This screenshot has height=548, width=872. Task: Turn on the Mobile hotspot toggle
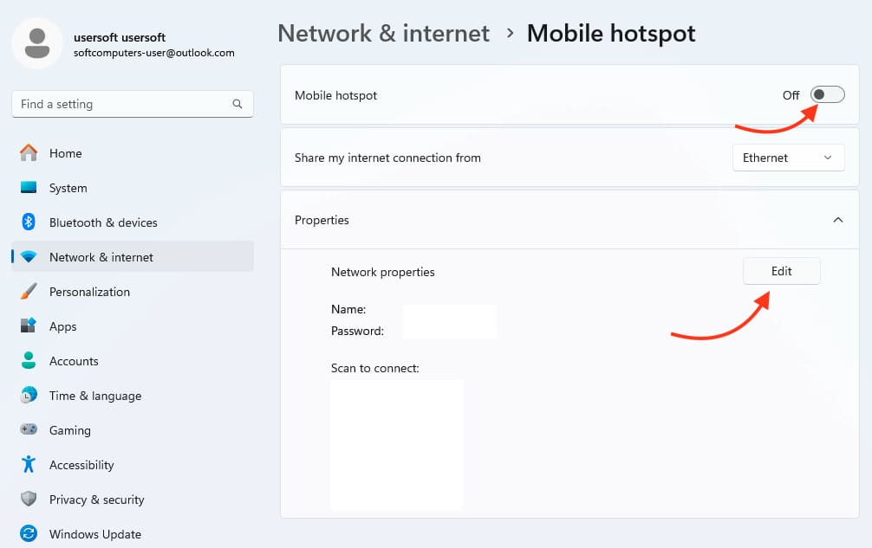827,94
